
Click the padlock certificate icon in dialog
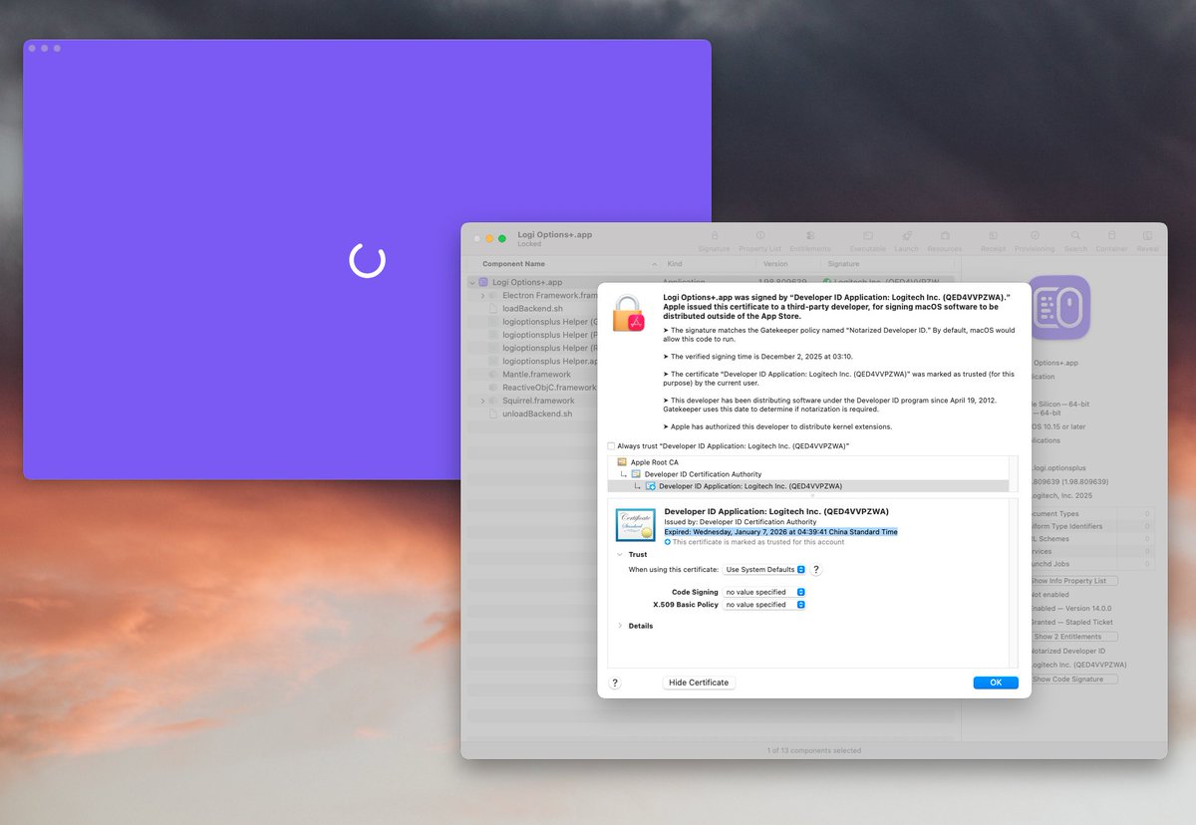click(630, 315)
